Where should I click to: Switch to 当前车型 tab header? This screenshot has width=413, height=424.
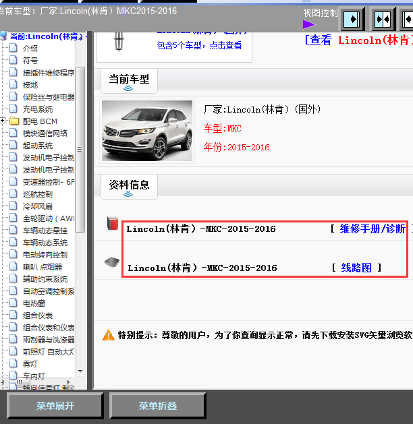(x=129, y=81)
